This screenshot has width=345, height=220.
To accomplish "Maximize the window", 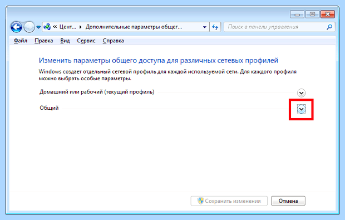I will [312, 14].
